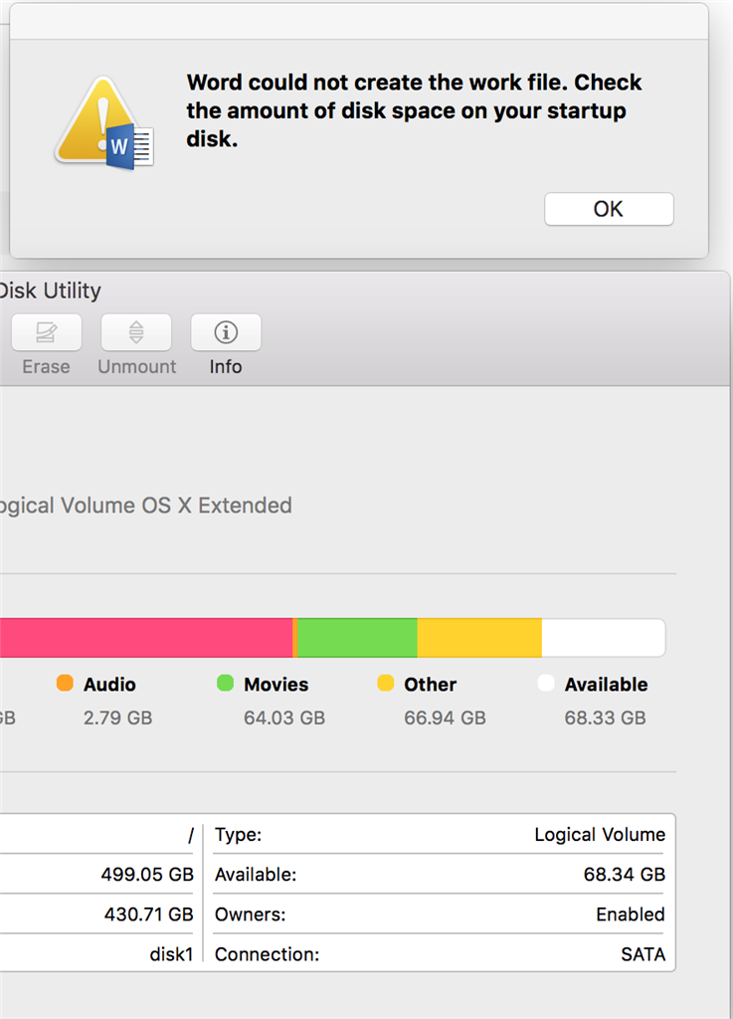
Task: Click the white Available segment in bar
Action: coord(603,638)
